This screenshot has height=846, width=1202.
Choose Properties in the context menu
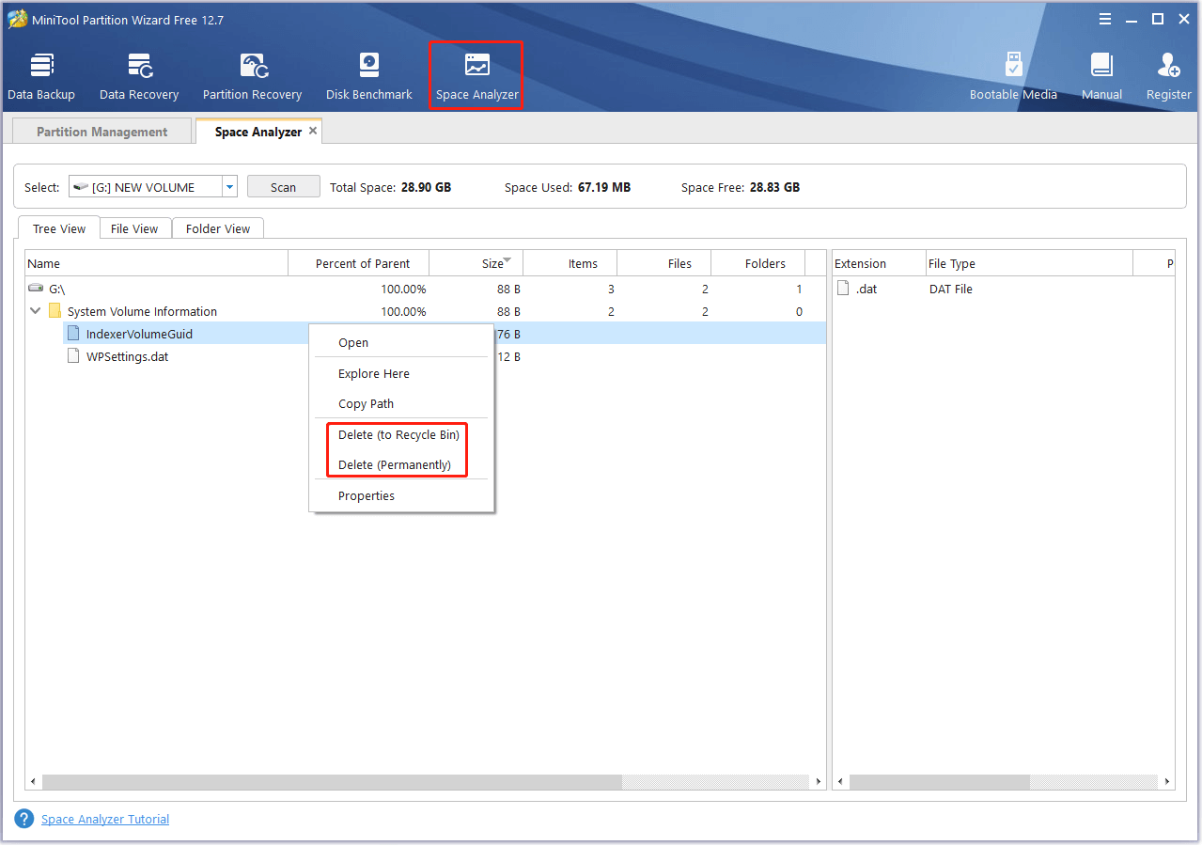[x=401, y=495]
